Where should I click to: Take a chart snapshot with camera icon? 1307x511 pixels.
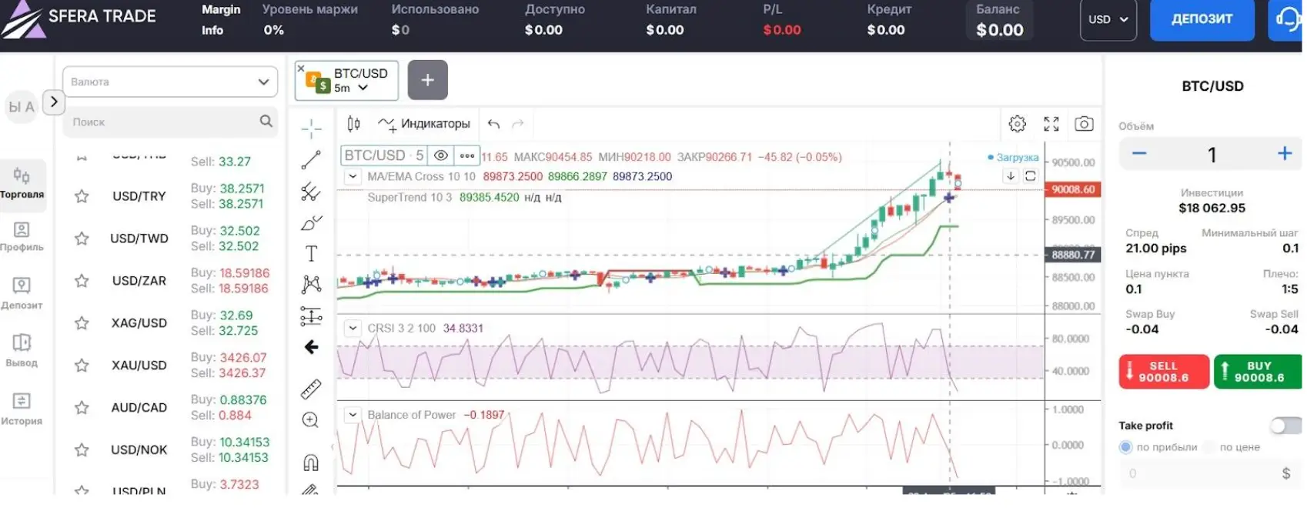pyautogui.click(x=1084, y=124)
